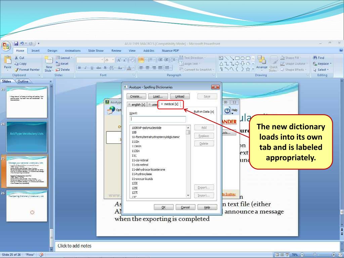Select '100RNP-polynucleotide' in the word list
The image size is (344, 258).
pos(146,128)
